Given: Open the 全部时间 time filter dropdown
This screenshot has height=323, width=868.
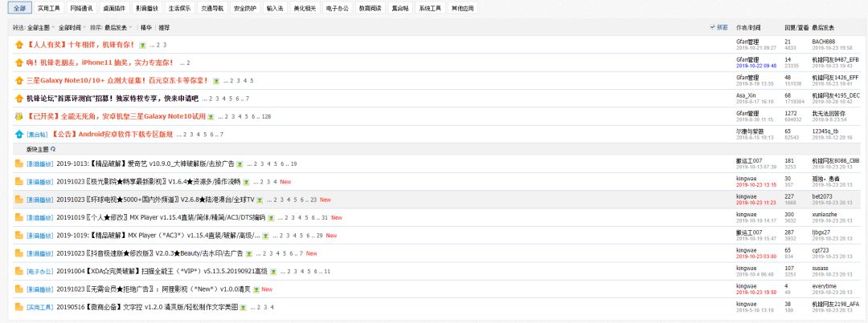Looking at the screenshot, I should [72, 27].
